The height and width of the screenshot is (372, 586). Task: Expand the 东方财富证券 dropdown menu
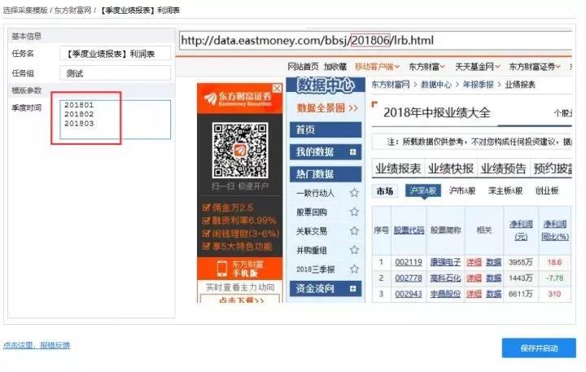pyautogui.click(x=535, y=67)
